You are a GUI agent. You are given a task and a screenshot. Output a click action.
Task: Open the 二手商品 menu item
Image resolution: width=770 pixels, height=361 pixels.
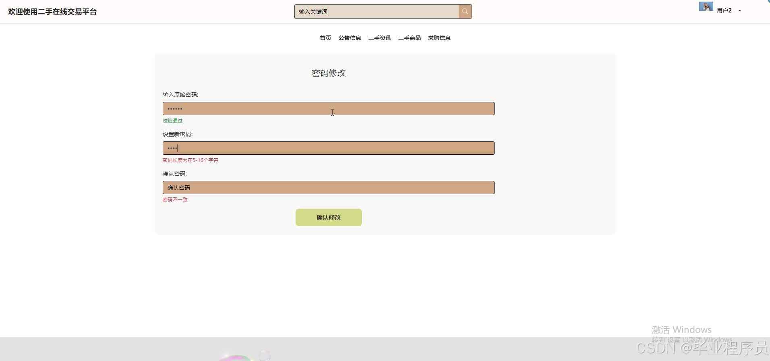pyautogui.click(x=410, y=38)
